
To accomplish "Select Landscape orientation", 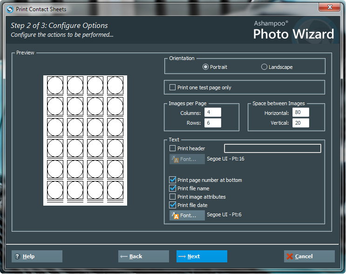I will (x=265, y=67).
